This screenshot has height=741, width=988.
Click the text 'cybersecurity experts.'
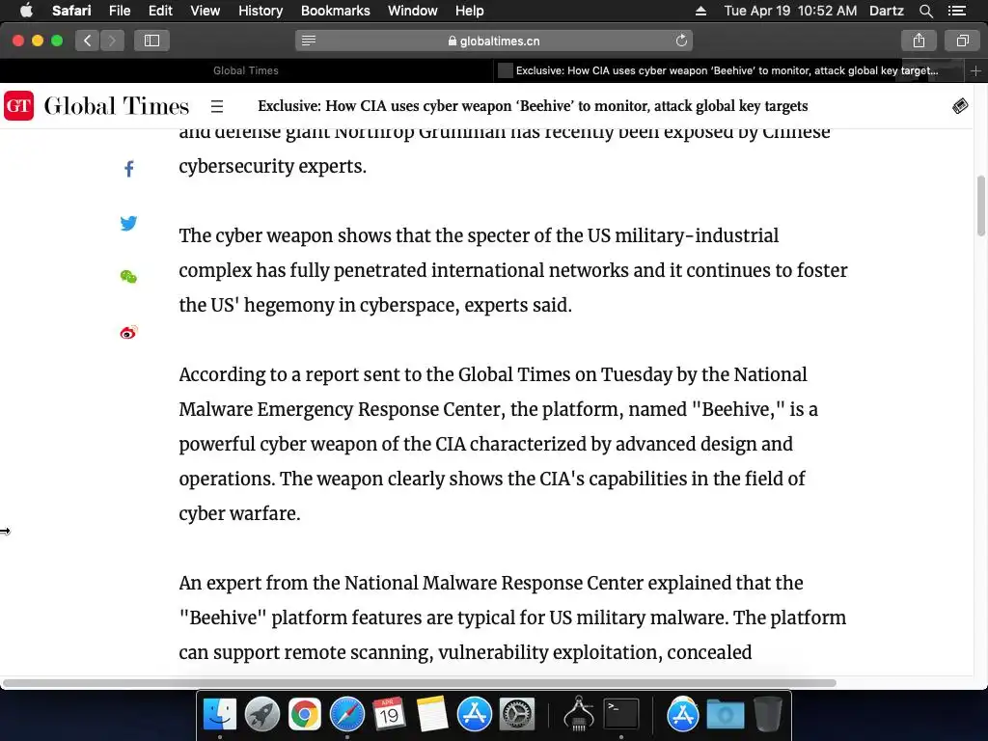(x=272, y=166)
